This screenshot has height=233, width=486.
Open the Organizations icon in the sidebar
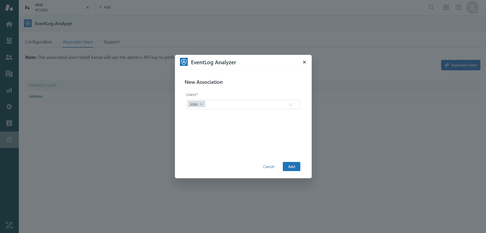[9, 74]
